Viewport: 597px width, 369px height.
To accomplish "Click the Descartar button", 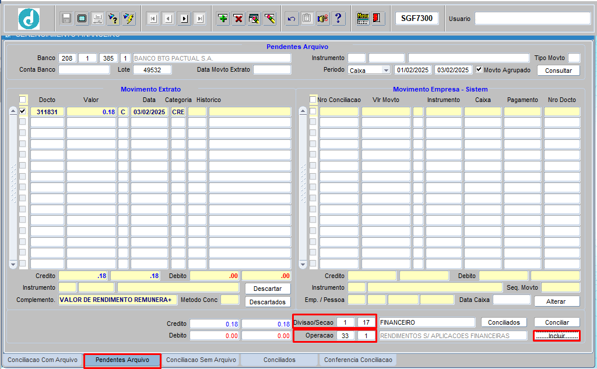I will 268,289.
